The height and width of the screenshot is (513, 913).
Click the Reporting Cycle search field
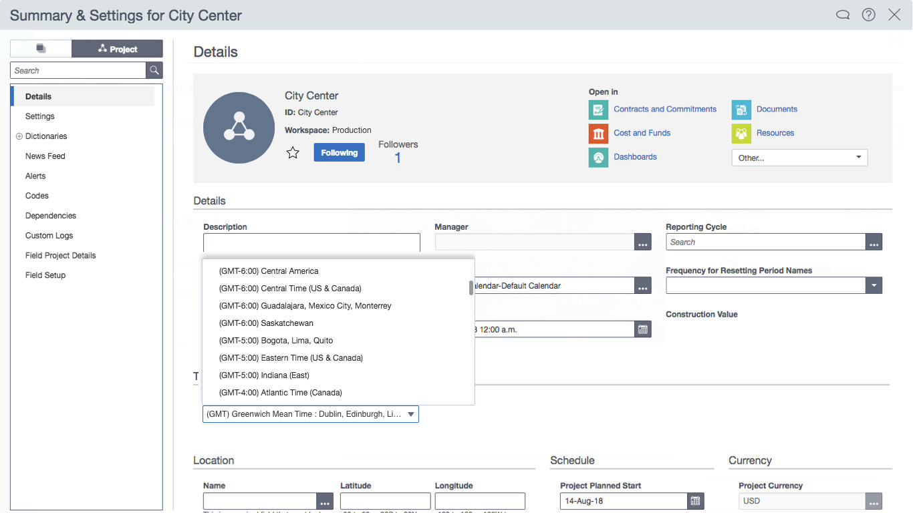[x=766, y=242]
